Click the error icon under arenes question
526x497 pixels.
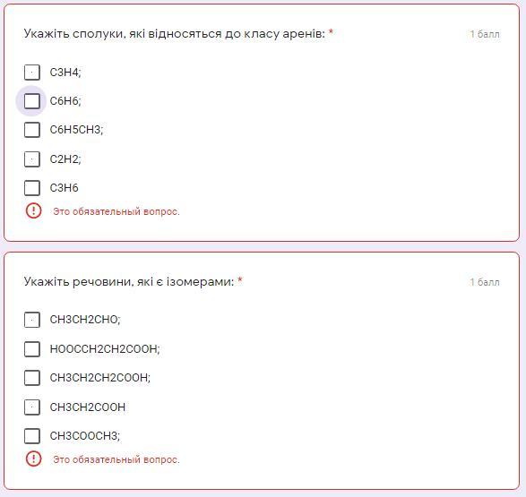[x=33, y=210]
